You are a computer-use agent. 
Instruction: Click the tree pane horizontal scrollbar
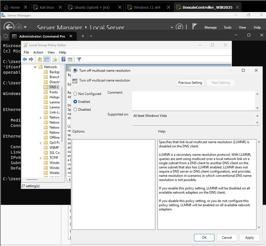(x=32, y=179)
